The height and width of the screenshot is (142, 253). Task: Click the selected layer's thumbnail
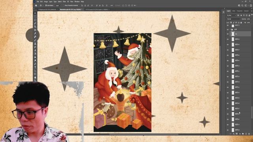233,34
